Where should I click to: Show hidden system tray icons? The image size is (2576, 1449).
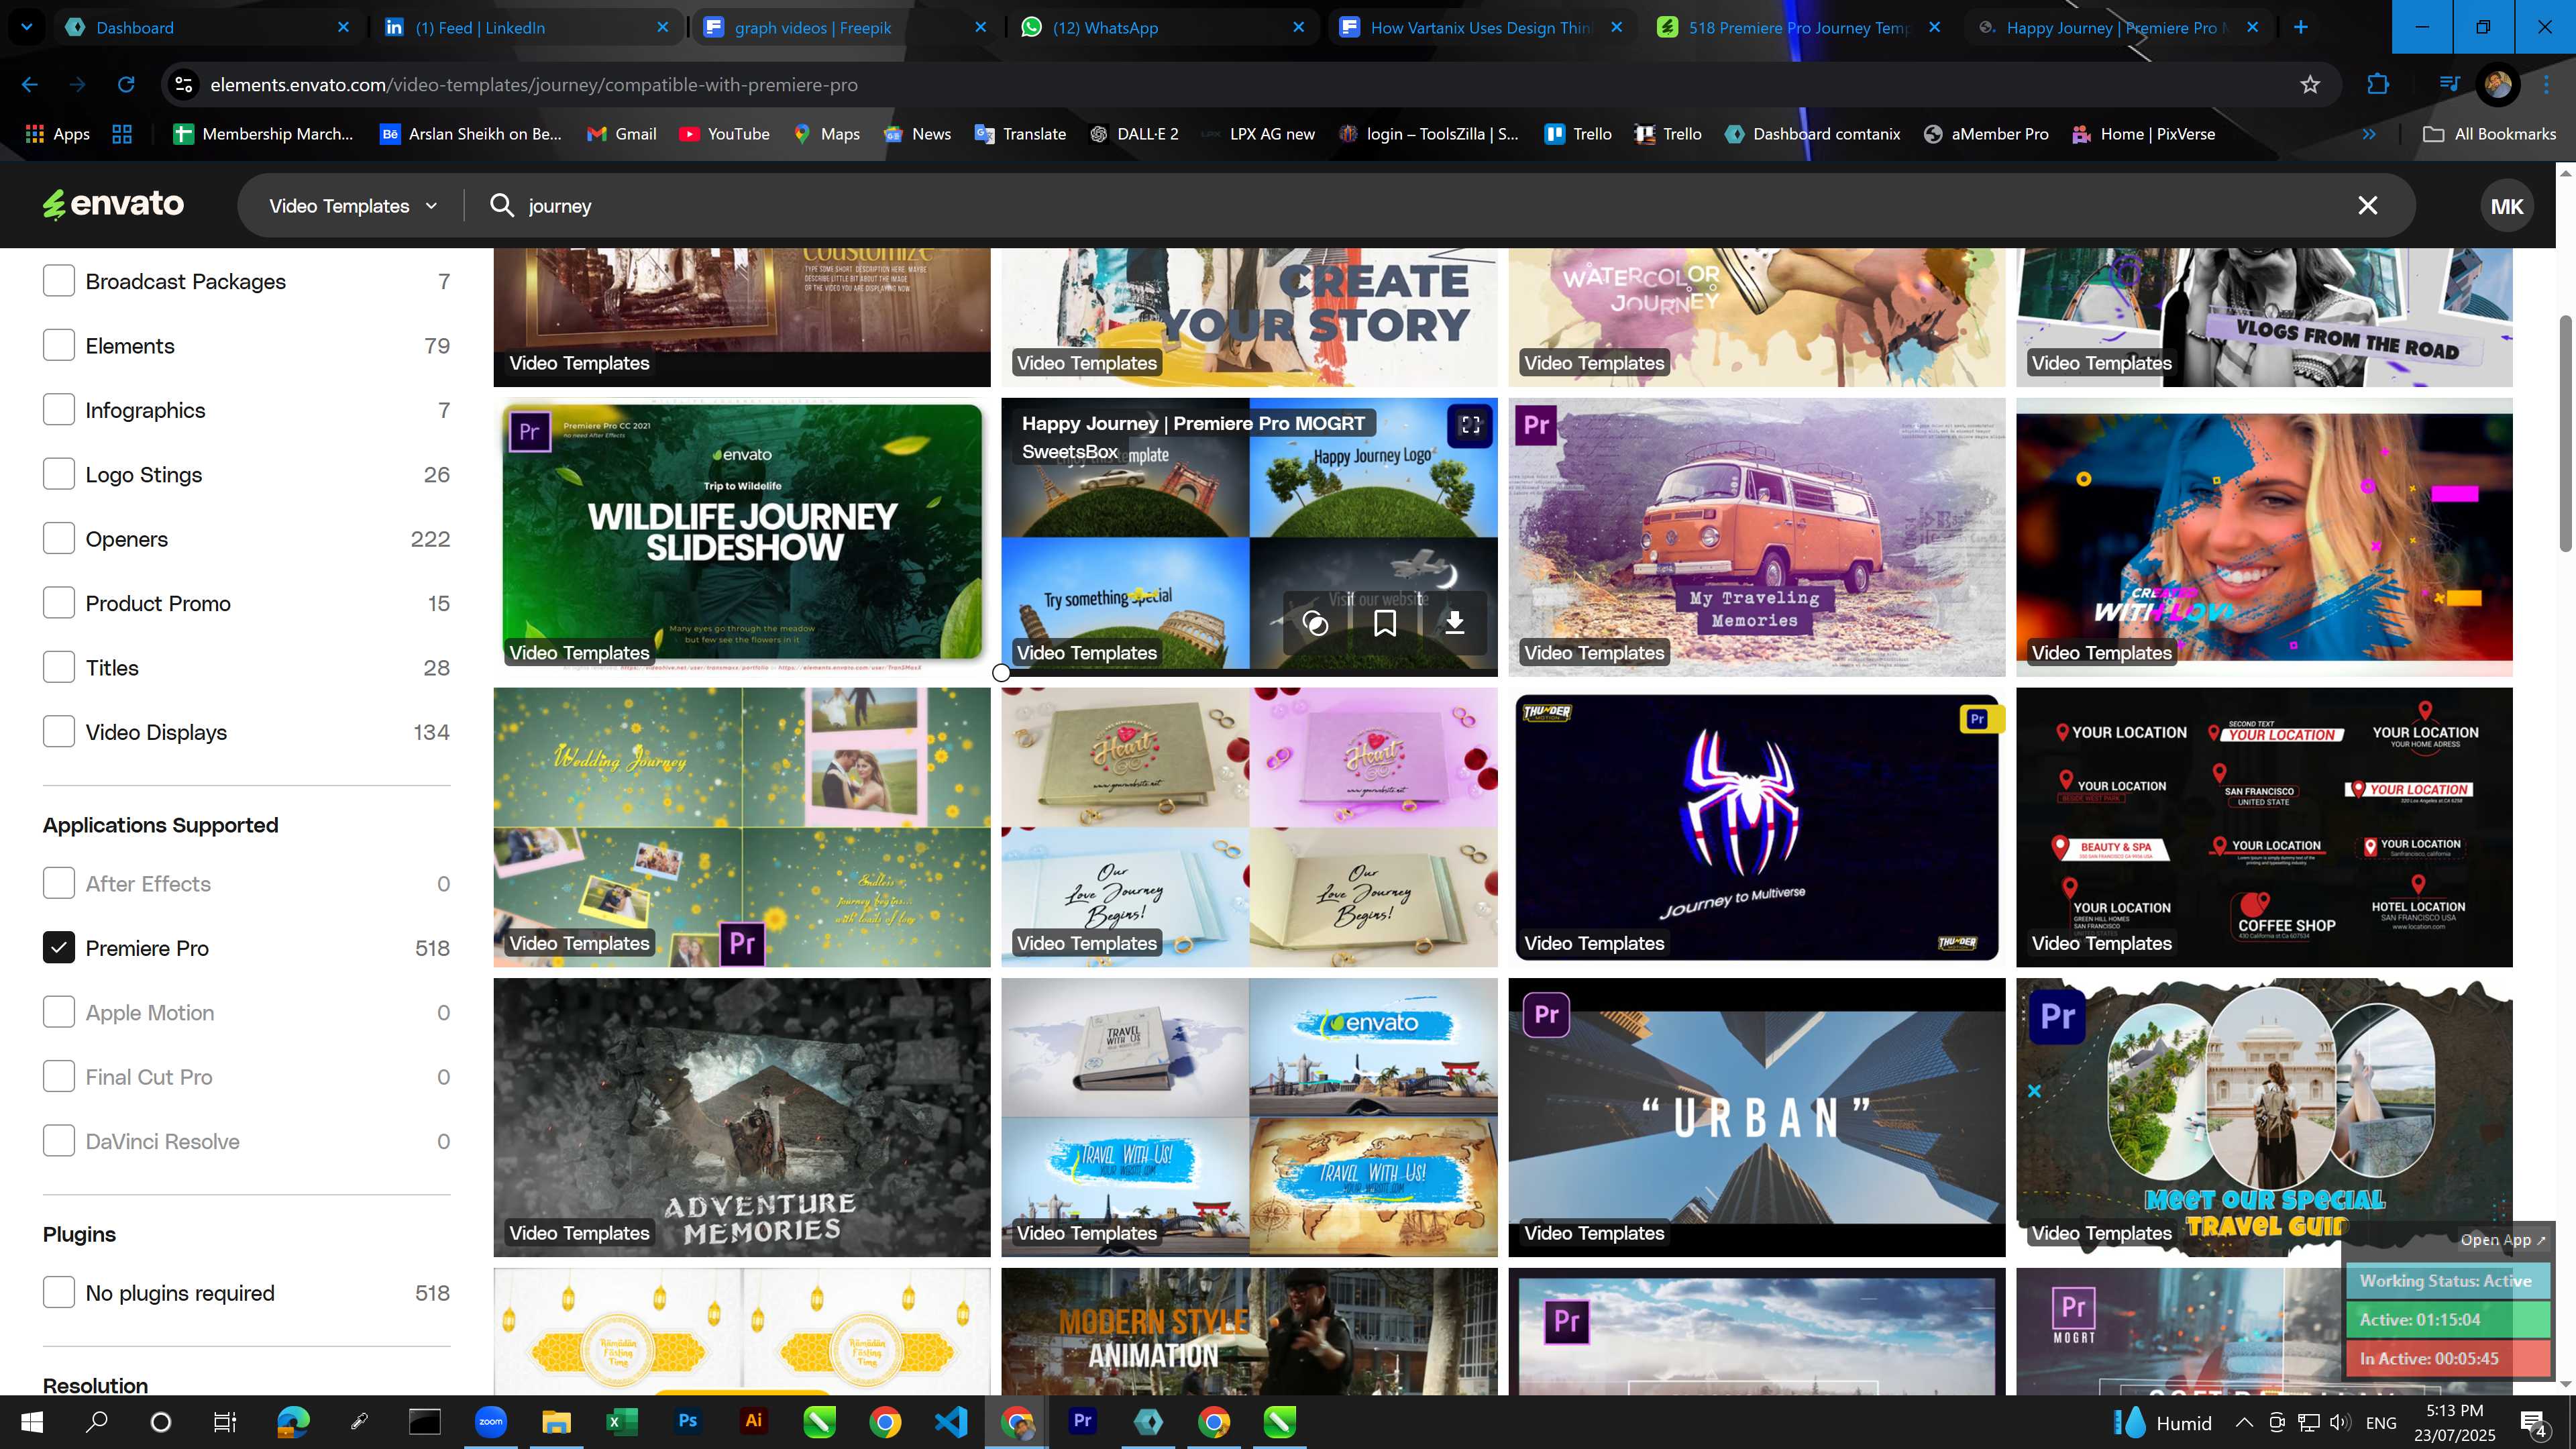point(2243,1422)
